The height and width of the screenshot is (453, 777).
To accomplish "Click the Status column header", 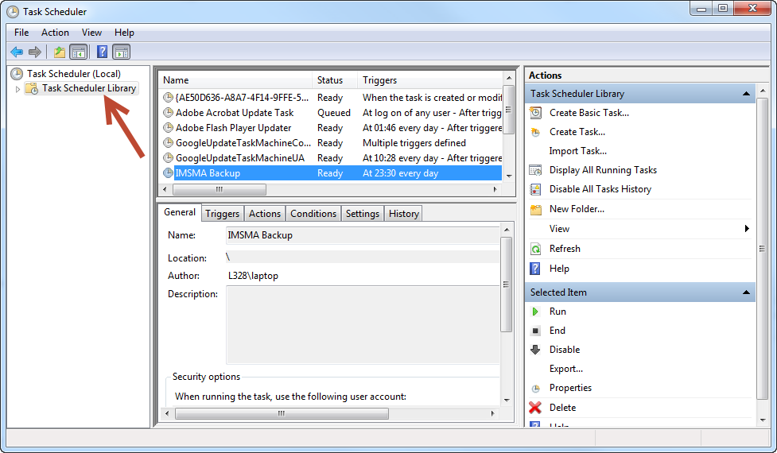I will (x=330, y=80).
